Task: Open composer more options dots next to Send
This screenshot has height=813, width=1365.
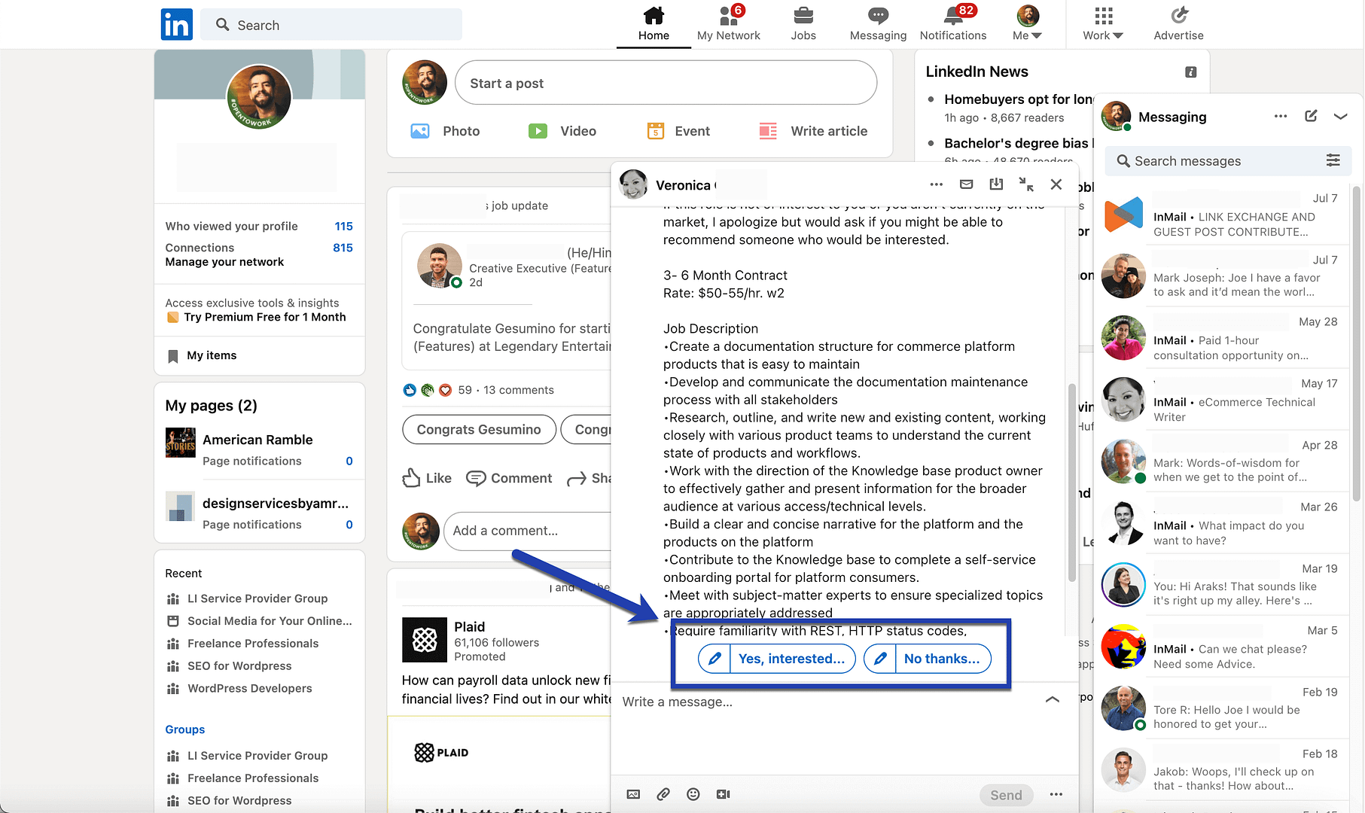Action: pos(1056,794)
